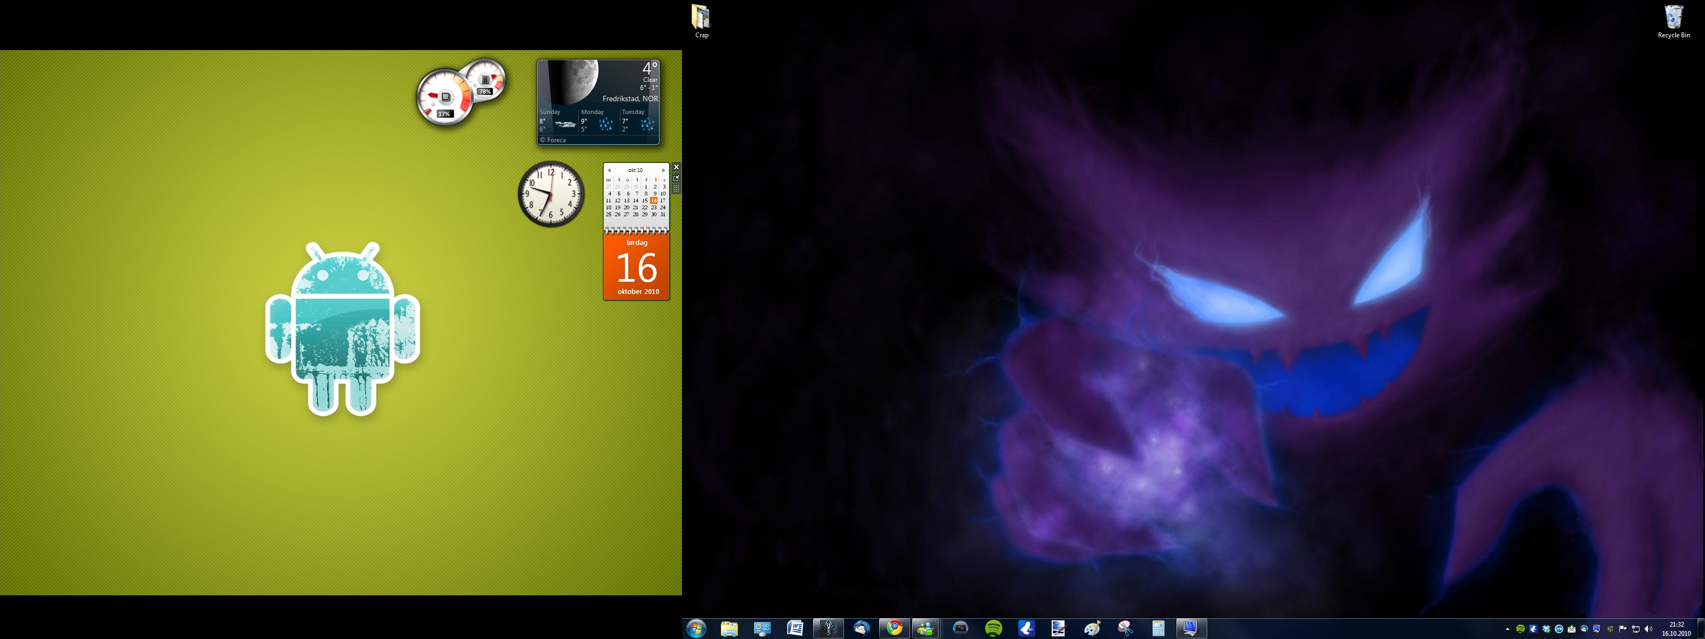Viewport: 1705px width, 639px height.
Task: Open the round camera-lens taskbar app
Action: tap(960, 628)
